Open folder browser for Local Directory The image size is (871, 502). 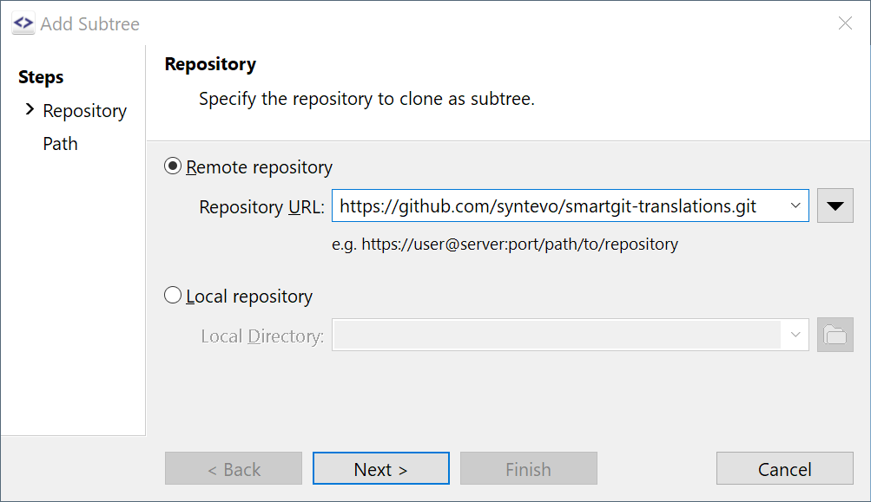pyautogui.click(x=834, y=335)
